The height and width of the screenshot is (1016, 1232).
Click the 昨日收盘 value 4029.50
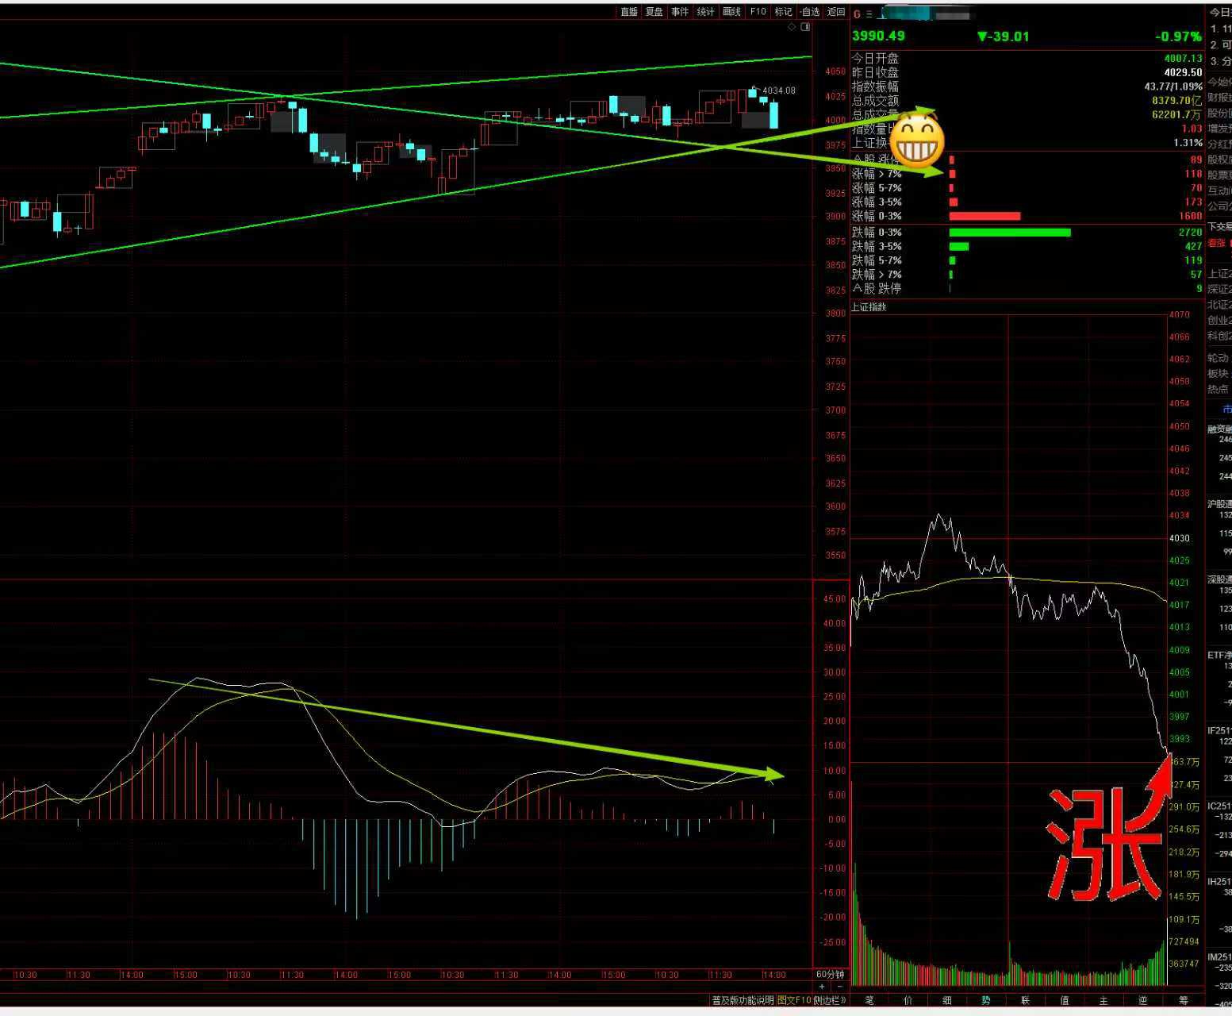[1183, 72]
